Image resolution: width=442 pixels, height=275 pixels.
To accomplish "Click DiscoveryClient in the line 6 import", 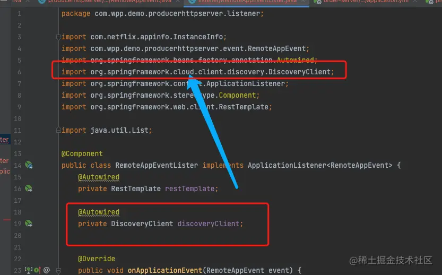I will click(x=299, y=72).
